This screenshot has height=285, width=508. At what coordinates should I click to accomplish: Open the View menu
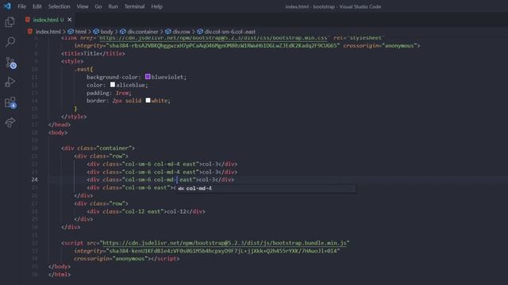tap(83, 6)
